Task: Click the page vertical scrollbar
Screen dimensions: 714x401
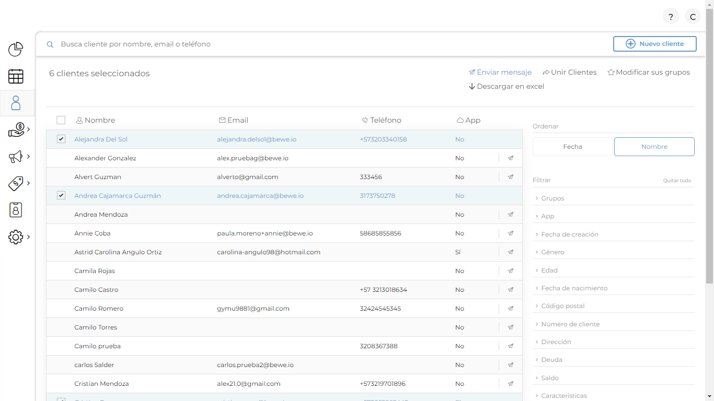Action: pyautogui.click(x=710, y=146)
